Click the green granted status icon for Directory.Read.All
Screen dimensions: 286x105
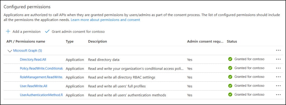(x=230, y=59)
